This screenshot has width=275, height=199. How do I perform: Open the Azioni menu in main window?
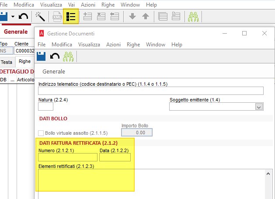click(x=88, y=5)
